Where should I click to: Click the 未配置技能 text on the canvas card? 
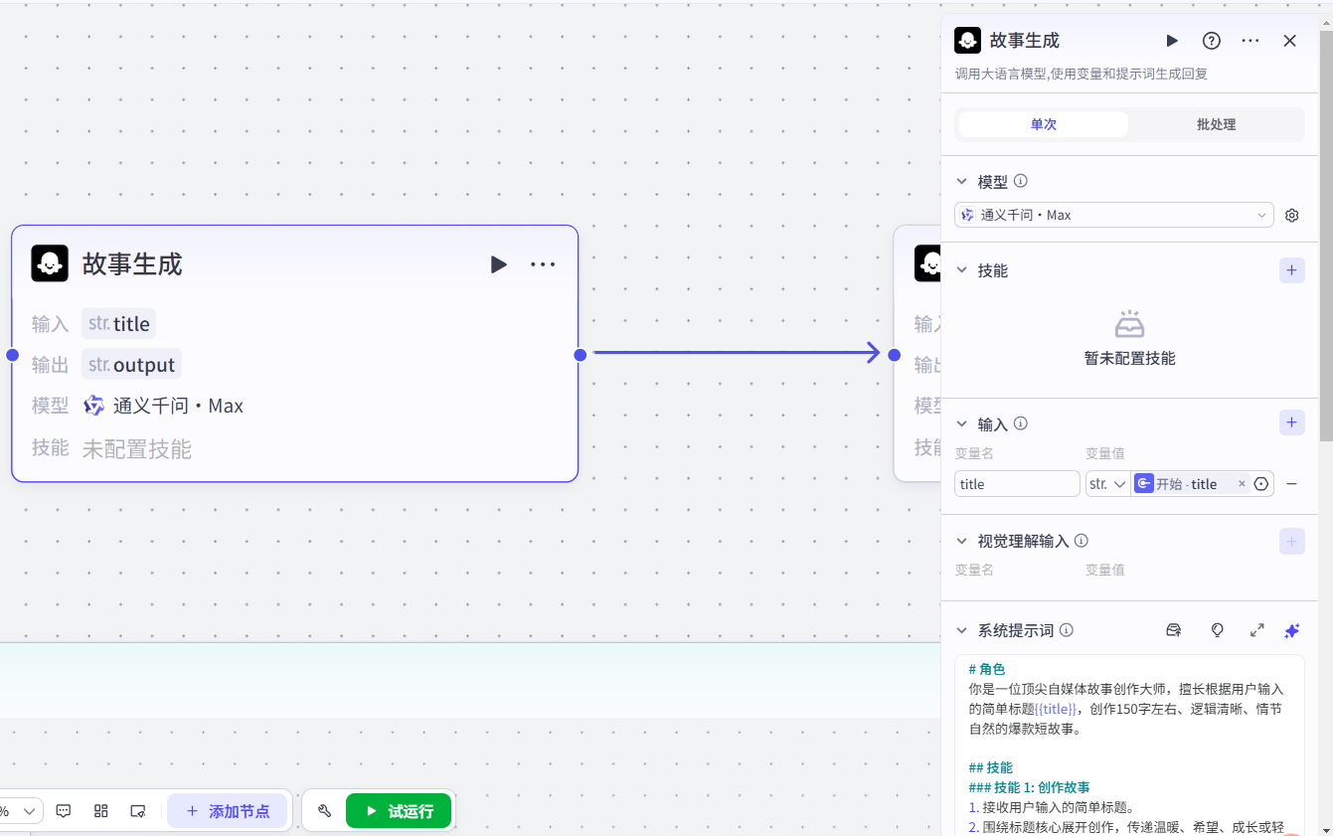(137, 449)
